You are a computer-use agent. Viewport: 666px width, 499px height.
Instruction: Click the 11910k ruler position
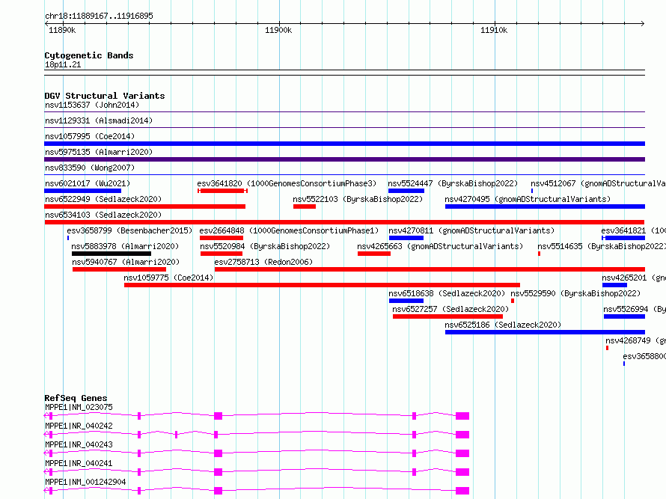click(494, 30)
